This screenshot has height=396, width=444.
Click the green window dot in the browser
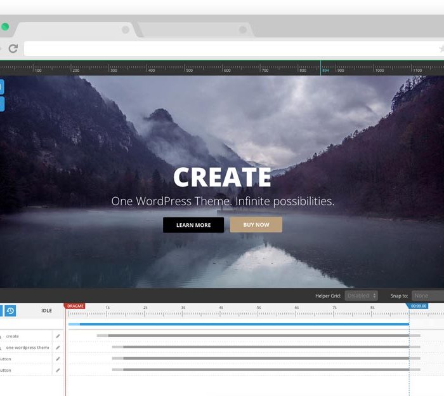click(5, 27)
